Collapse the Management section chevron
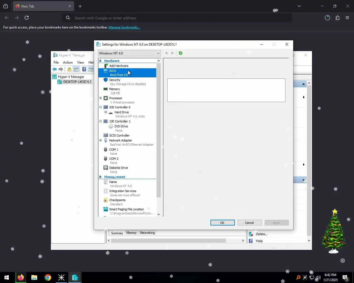Image resolution: width=354 pixels, height=283 pixels. (x=100, y=177)
